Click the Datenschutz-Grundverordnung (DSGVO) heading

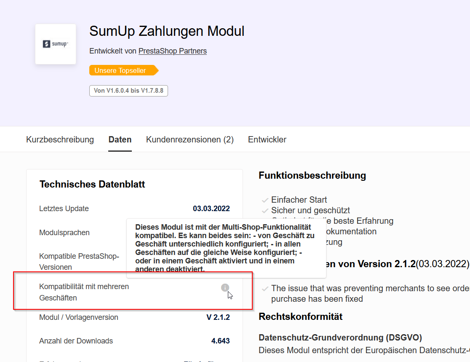[340, 338]
